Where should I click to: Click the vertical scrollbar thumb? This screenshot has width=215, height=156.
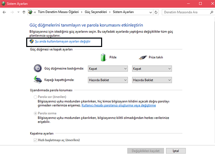tap(214, 65)
